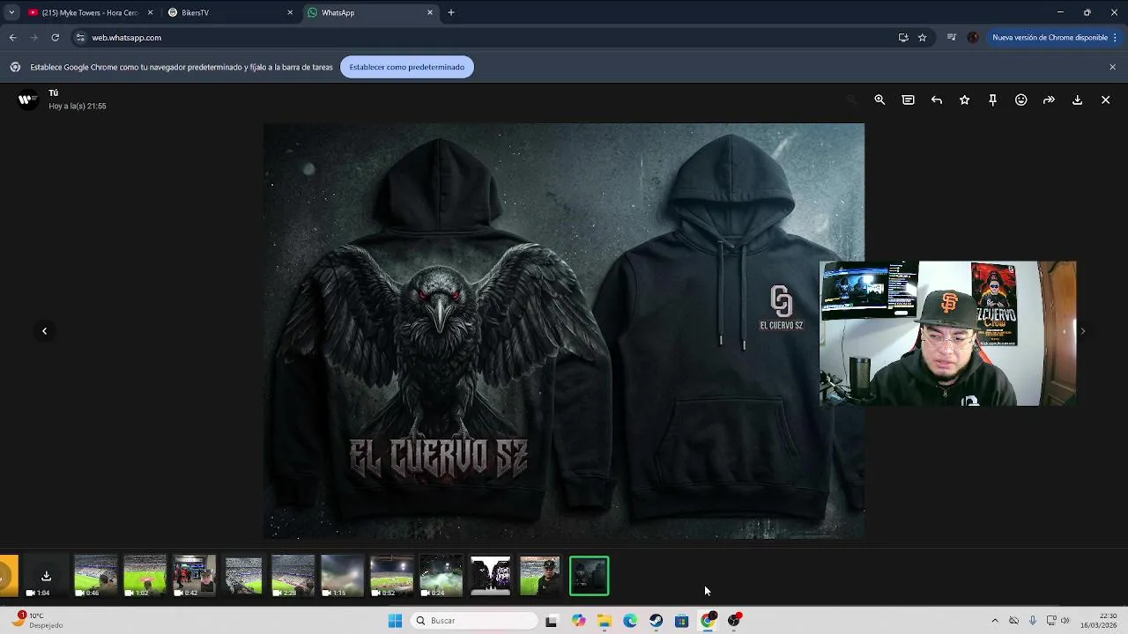
Task: Go to message in chat icon
Action: pyautogui.click(x=908, y=100)
